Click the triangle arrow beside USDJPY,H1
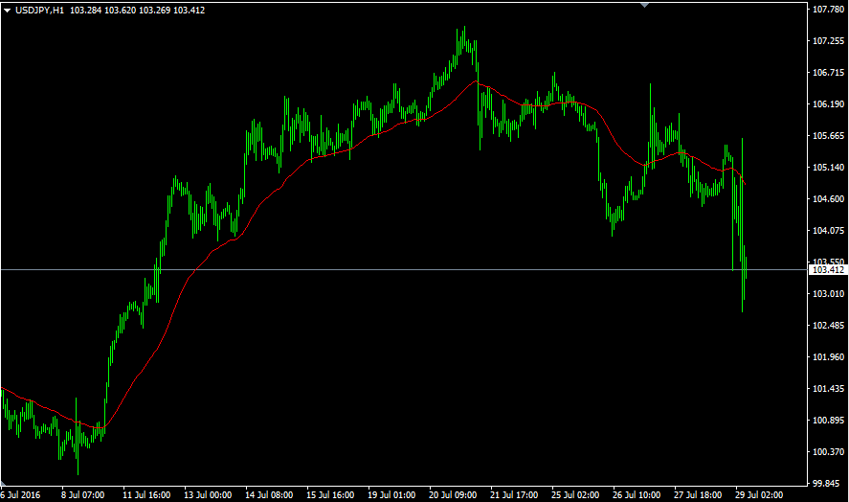Viewport: 849px width, 502px height. tap(7, 11)
